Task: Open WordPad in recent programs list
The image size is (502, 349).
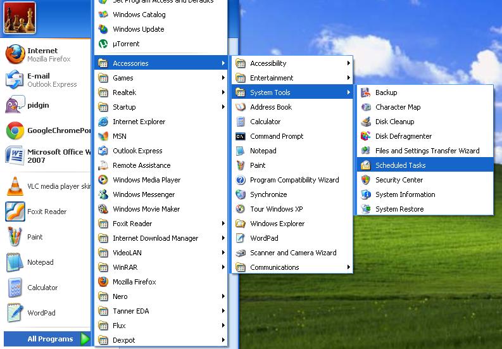Action: coord(47,313)
